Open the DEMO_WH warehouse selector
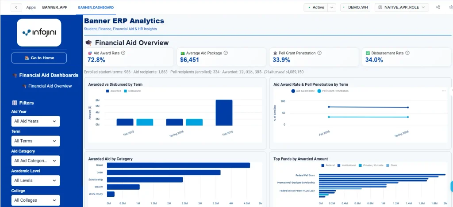 pos(355,7)
